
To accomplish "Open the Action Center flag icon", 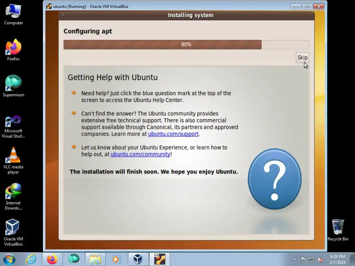I will click(x=303, y=259).
